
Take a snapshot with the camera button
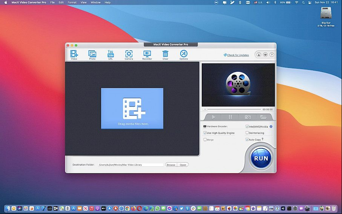247,117
